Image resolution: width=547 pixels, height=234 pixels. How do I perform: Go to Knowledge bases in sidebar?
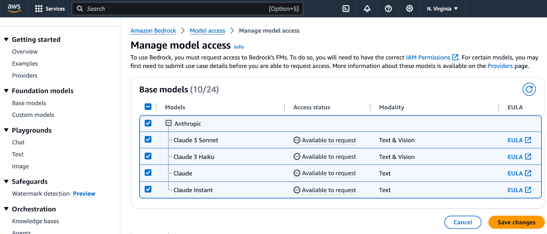36,221
